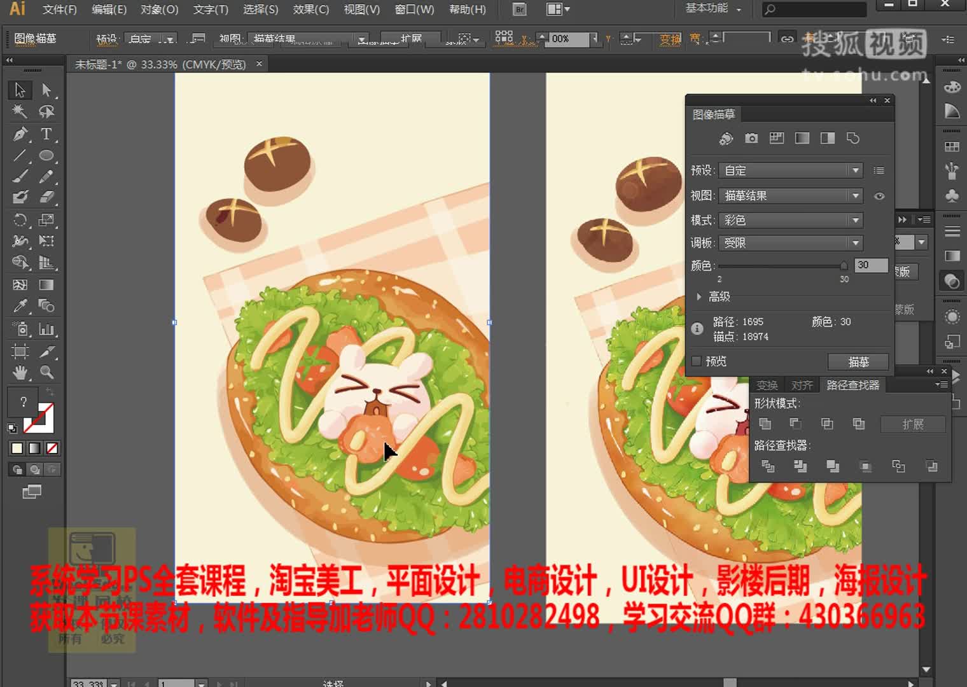This screenshot has width=967, height=687.
Task: Select Gradient fill mode button
Action: click(x=34, y=448)
